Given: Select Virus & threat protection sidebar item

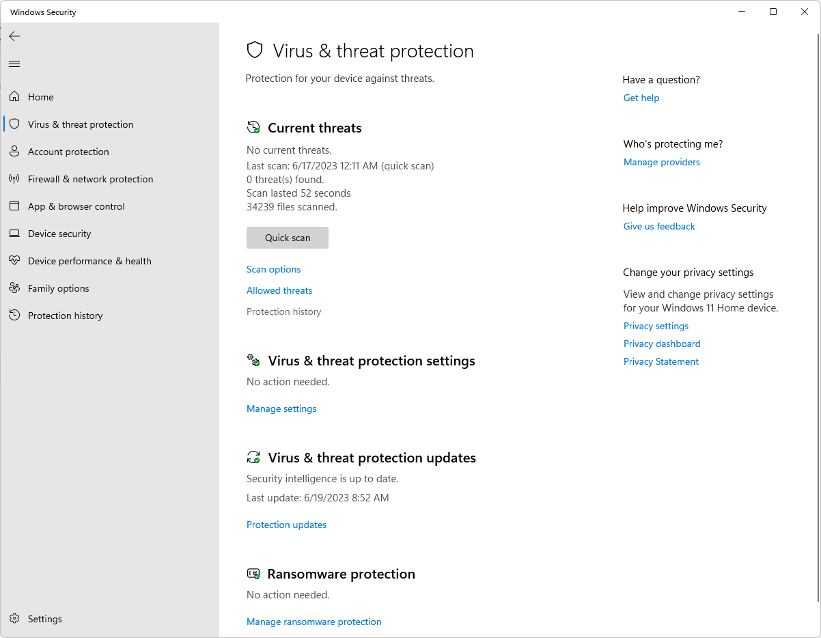Looking at the screenshot, I should 81,124.
